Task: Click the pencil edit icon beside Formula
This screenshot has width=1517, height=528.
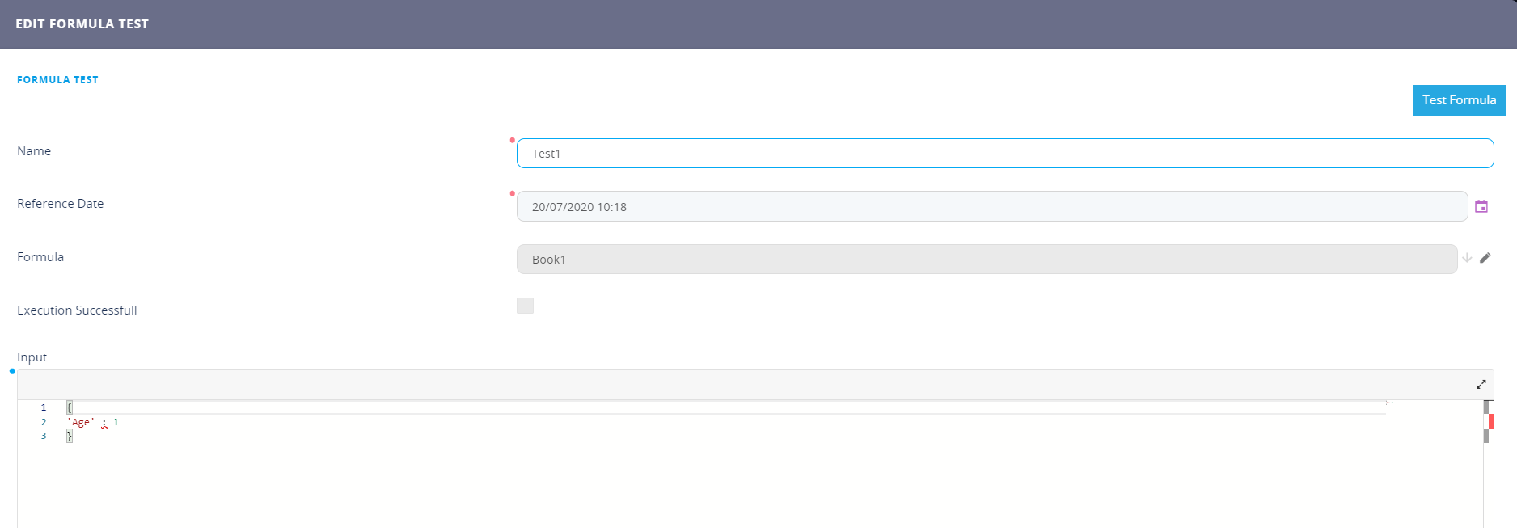Action: [x=1485, y=258]
